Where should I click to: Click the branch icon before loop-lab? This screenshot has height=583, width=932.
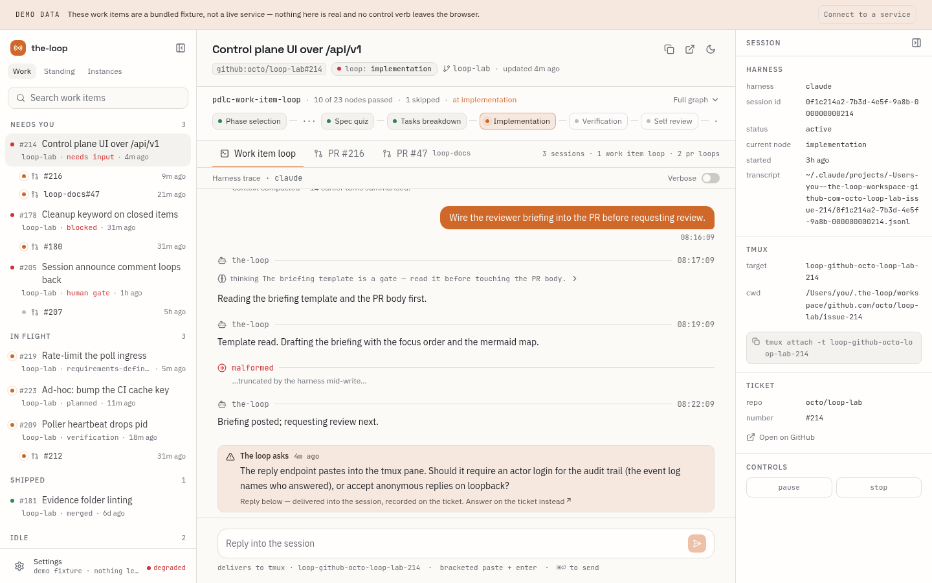coord(447,69)
